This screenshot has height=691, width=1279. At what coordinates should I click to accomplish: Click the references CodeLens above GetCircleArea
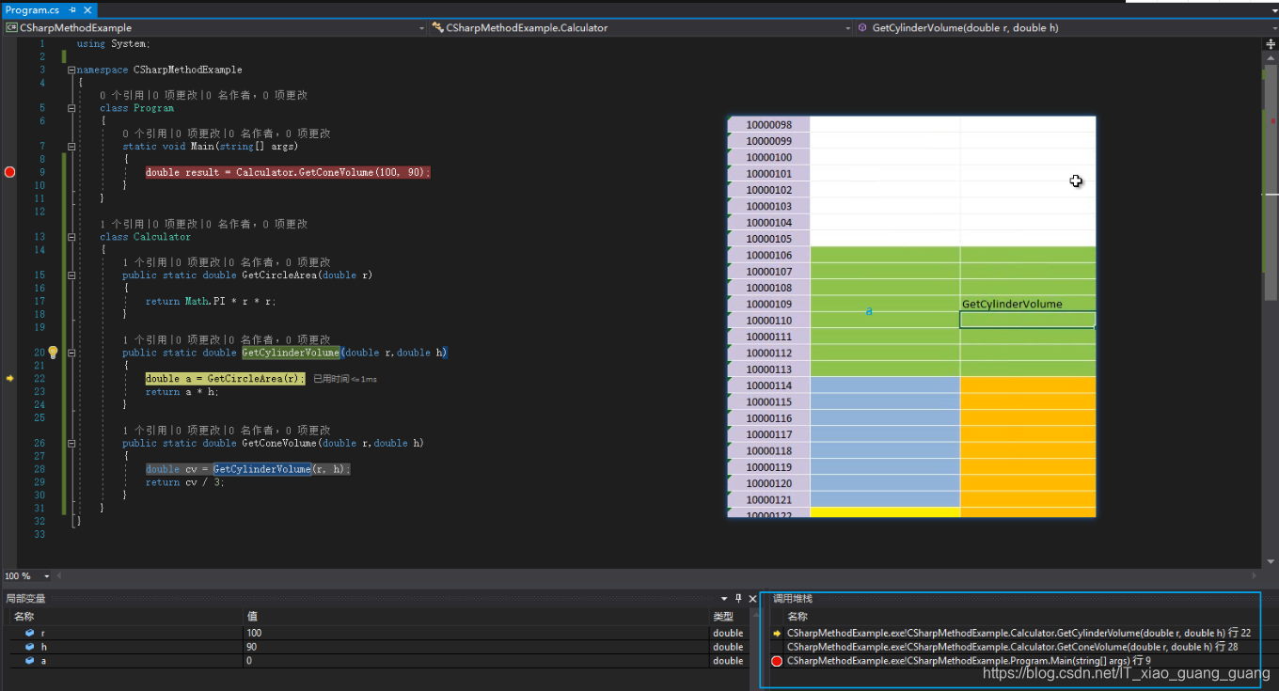pos(226,262)
